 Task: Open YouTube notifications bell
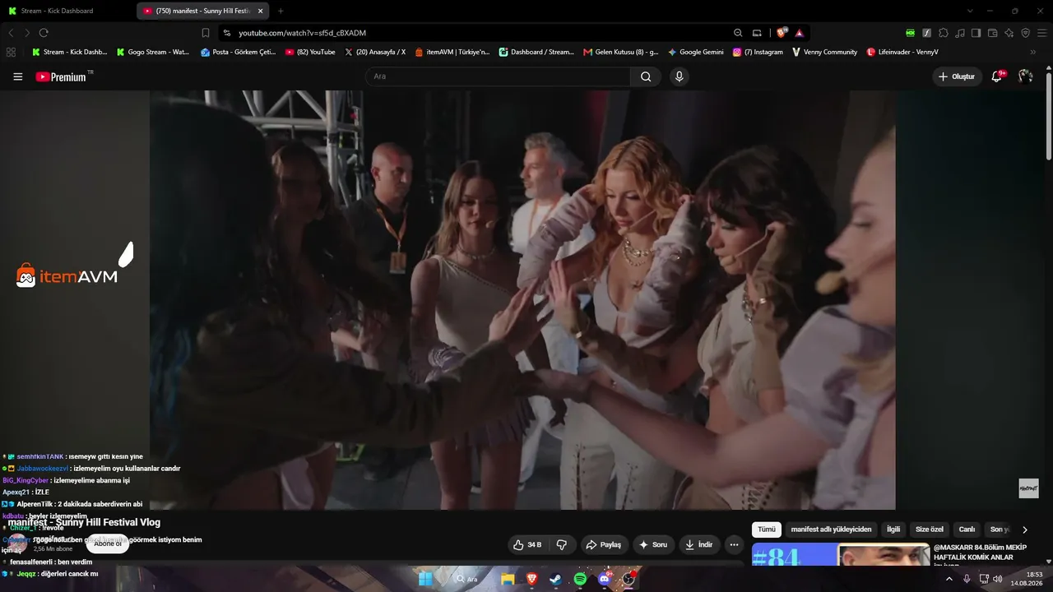pyautogui.click(x=997, y=76)
